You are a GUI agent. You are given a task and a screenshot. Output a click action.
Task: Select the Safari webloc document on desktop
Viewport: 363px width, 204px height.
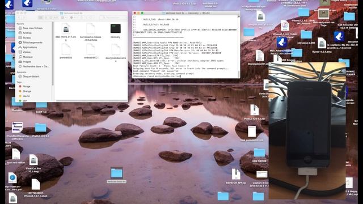[12, 178]
